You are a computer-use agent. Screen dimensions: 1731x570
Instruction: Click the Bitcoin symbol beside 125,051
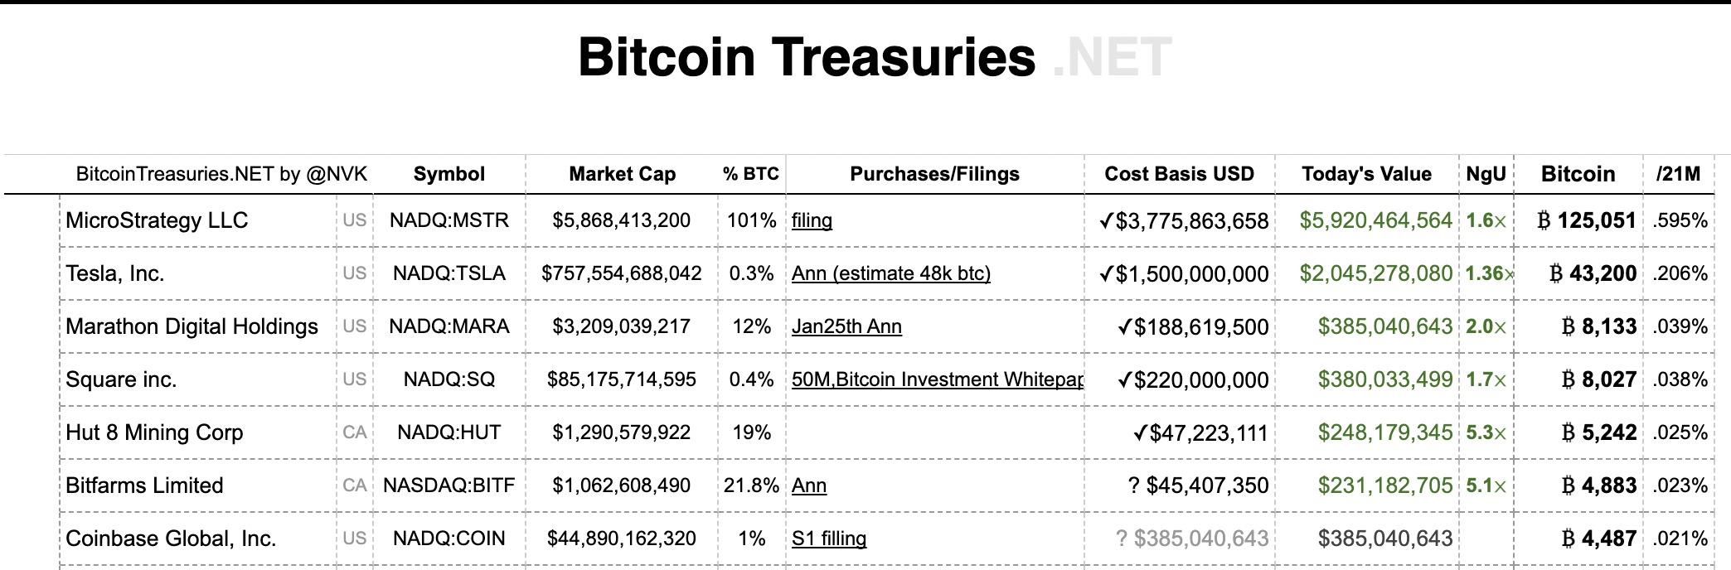(x=1544, y=220)
